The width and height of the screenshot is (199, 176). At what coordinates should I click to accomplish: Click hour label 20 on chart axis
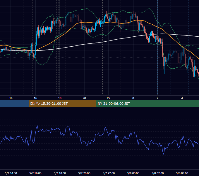click(x=84, y=98)
